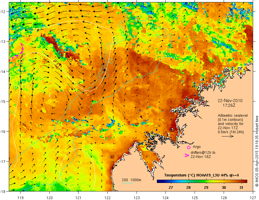Viewport: 259px width, 200px height.
Task: Click the 127 longitude axis label
Action: pyautogui.click(x=253, y=198)
